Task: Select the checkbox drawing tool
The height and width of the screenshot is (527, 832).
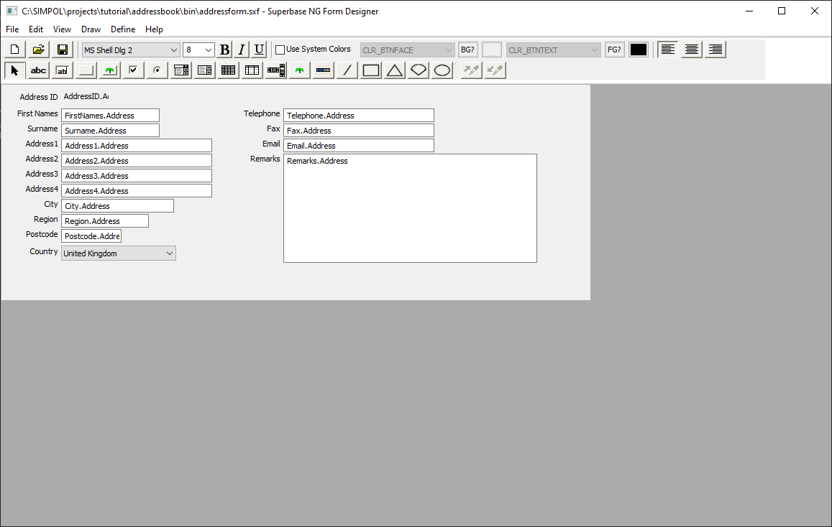Action: [x=132, y=70]
